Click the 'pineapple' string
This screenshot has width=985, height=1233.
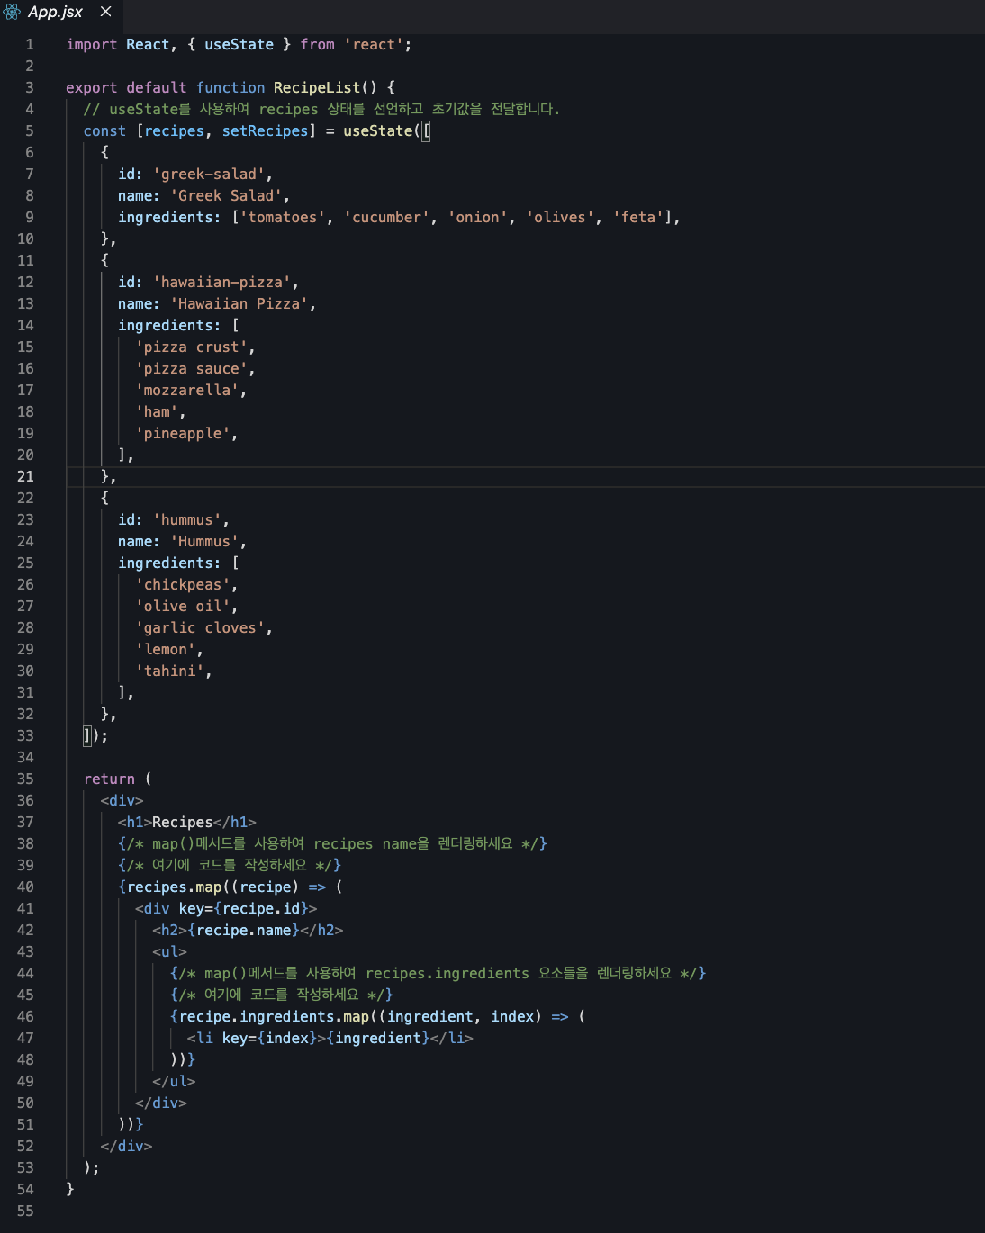pos(183,433)
